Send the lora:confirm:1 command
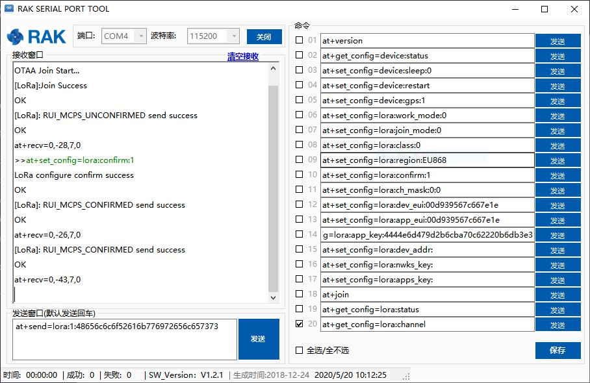The image size is (590, 383). click(x=558, y=175)
